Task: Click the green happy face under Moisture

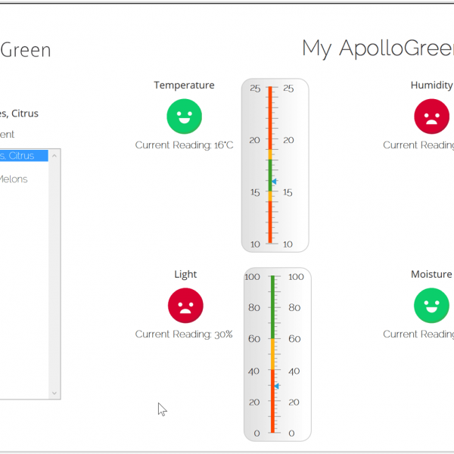Action: 431,306
